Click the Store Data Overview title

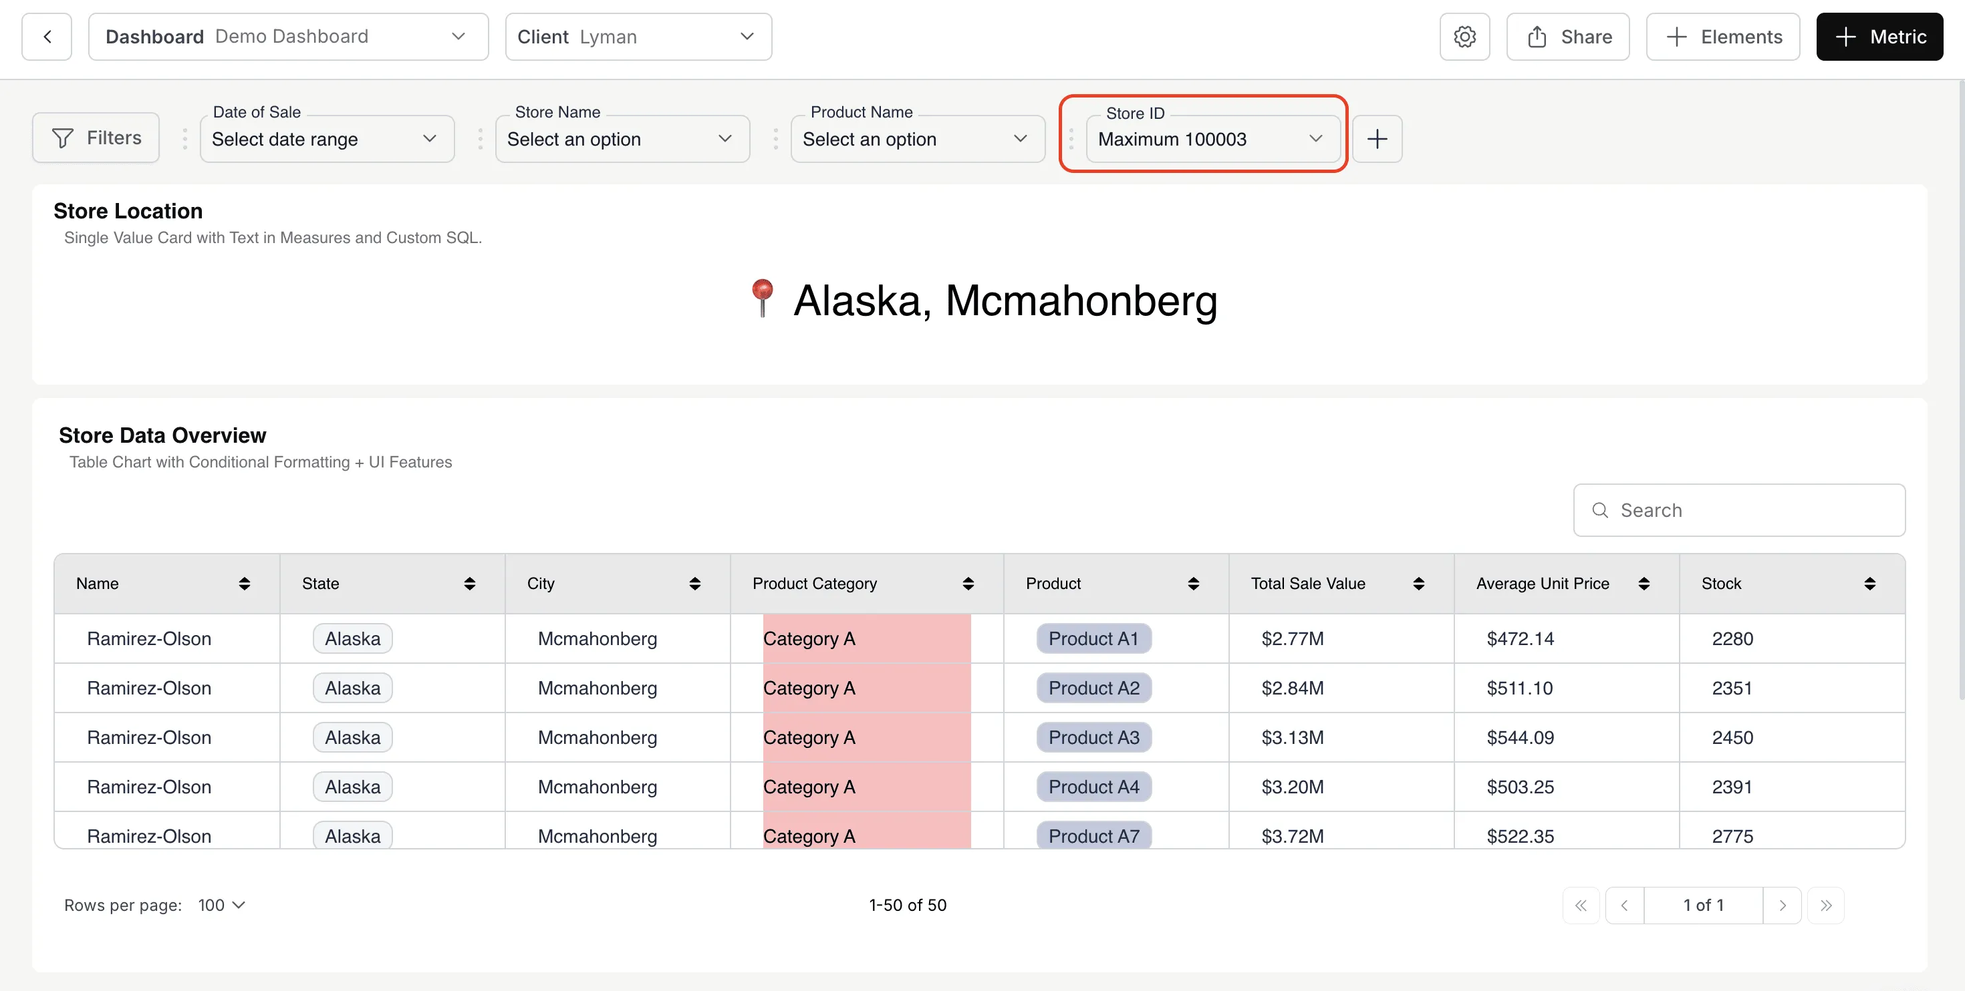pyautogui.click(x=162, y=435)
